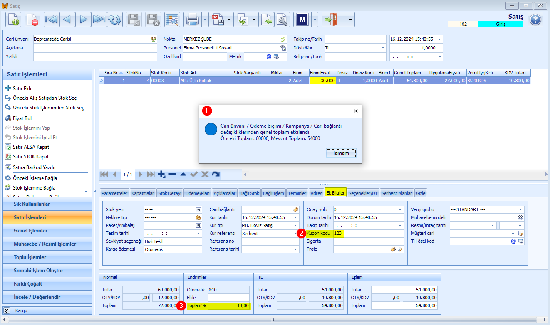The height and width of the screenshot is (325, 550).
Task: Click the bottom horizontal scrollbar
Action: [x=273, y=320]
